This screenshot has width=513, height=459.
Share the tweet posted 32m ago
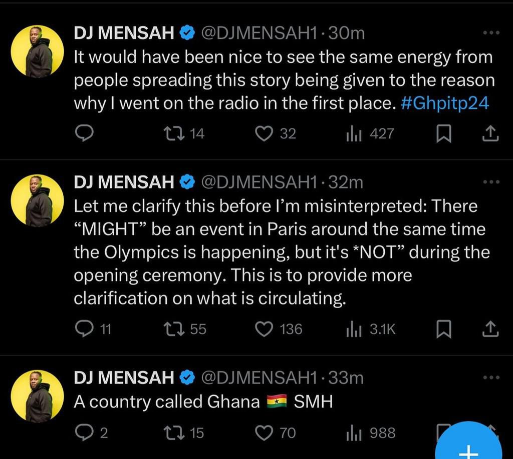(490, 328)
